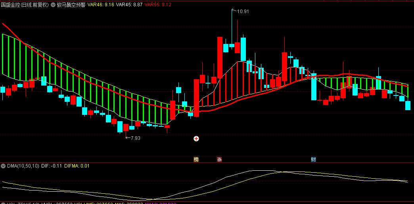Click the 骏马腾空预警 indicator name
Image resolution: width=414 pixels, height=204 pixels.
pos(71,5)
